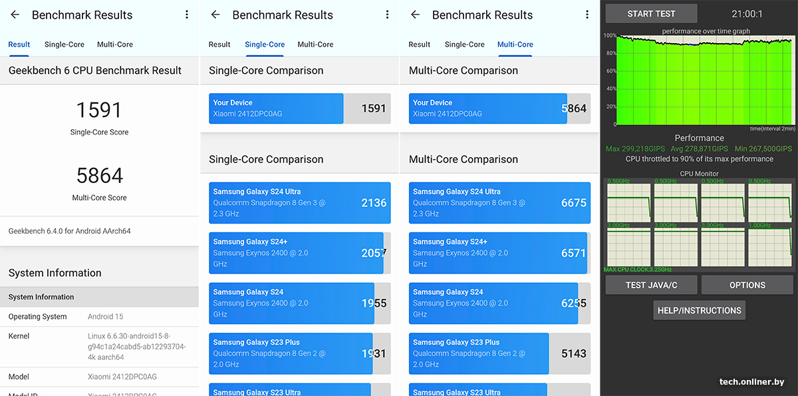Click TEST JAVA/C button
This screenshot has width=798, height=396.
pyautogui.click(x=651, y=285)
